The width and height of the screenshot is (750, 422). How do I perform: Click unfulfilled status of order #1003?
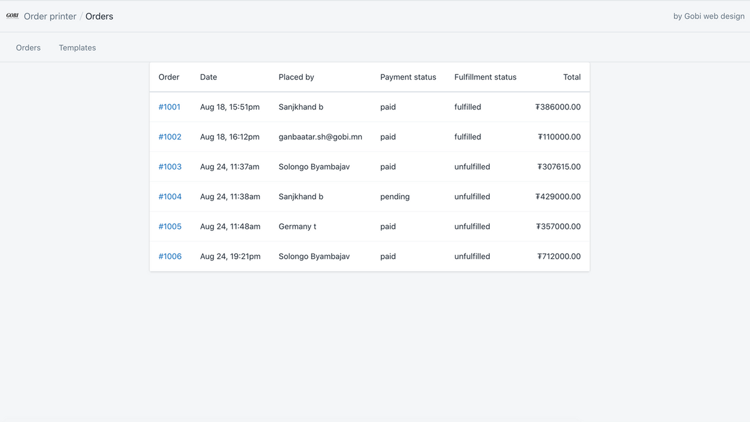(472, 166)
